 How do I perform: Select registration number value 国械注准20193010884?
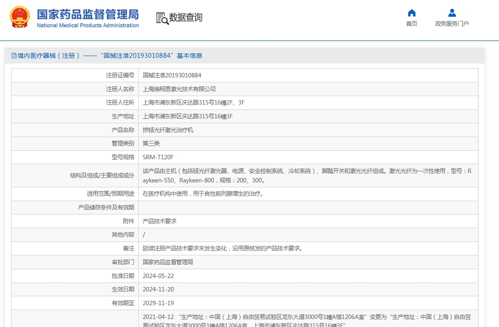(x=172, y=76)
